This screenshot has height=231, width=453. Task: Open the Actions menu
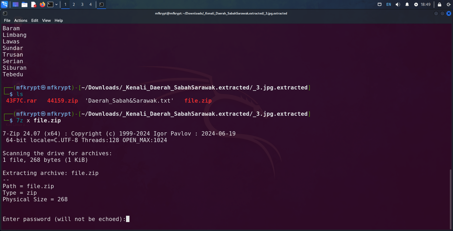coord(21,21)
